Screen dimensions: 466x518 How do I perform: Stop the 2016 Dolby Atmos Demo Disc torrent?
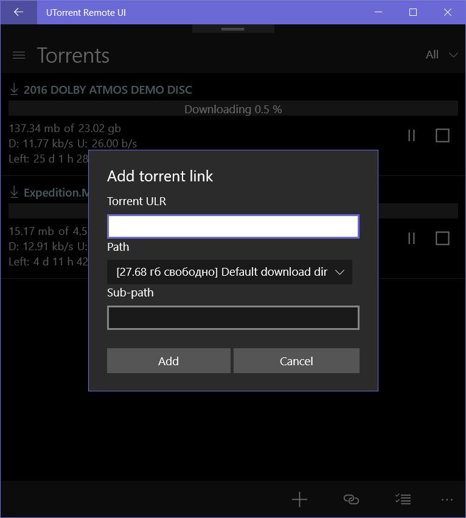click(442, 136)
